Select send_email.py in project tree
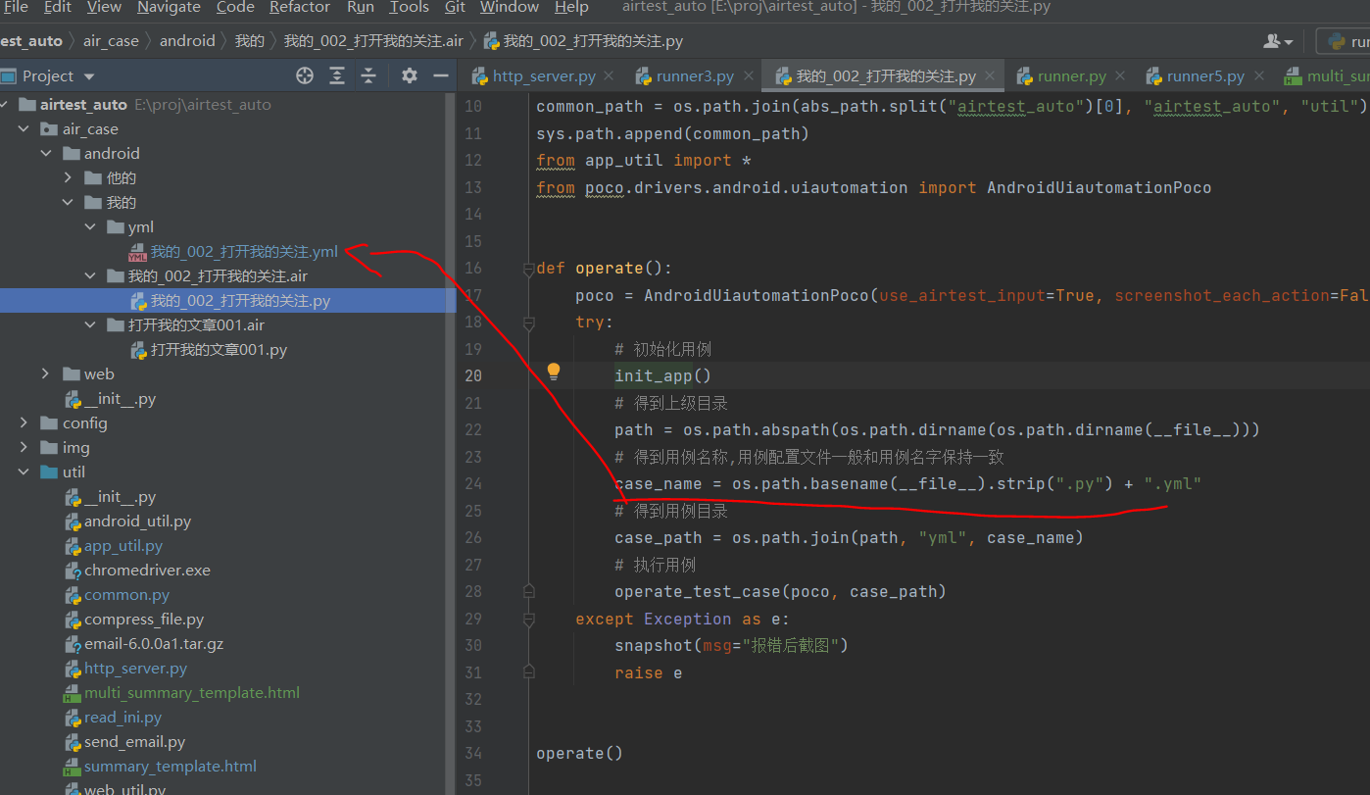This screenshot has width=1370, height=795. click(x=134, y=741)
